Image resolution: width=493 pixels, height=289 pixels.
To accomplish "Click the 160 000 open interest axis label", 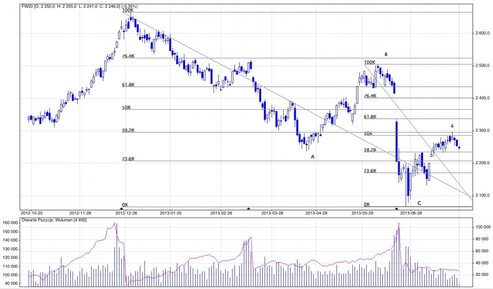I will tap(10, 223).
